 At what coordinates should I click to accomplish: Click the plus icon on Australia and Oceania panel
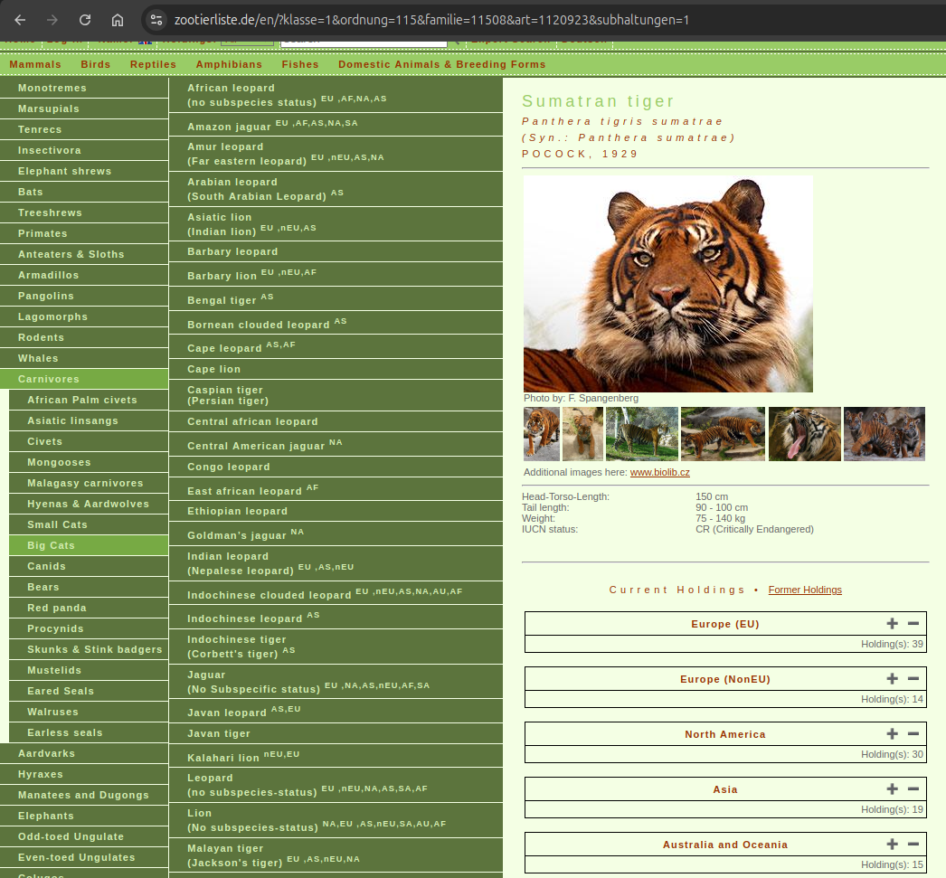tap(892, 844)
